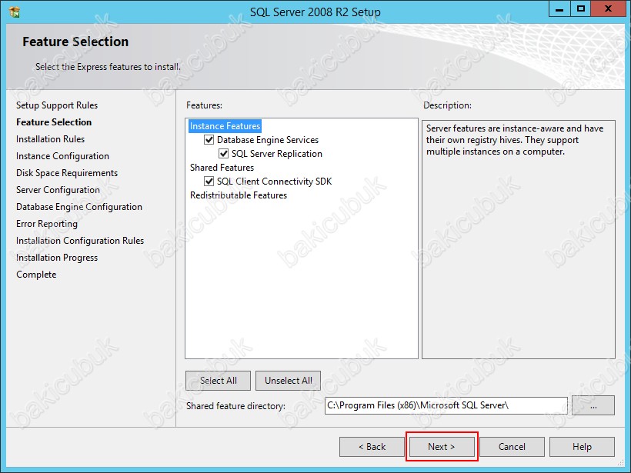Open Help for the setup wizard
The width and height of the screenshot is (631, 473).
tap(582, 447)
